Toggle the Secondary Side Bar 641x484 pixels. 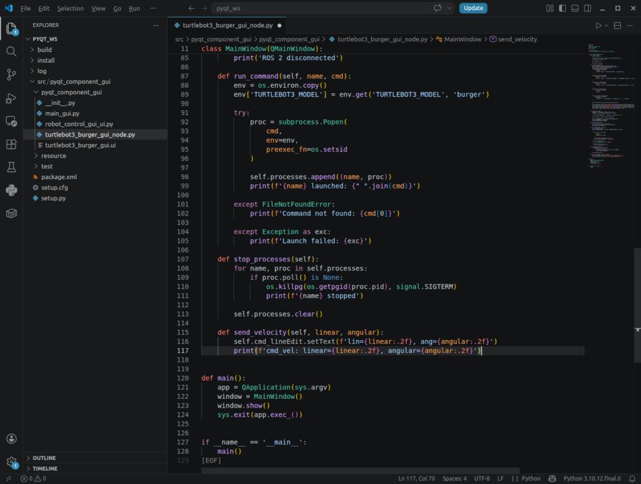click(587, 8)
